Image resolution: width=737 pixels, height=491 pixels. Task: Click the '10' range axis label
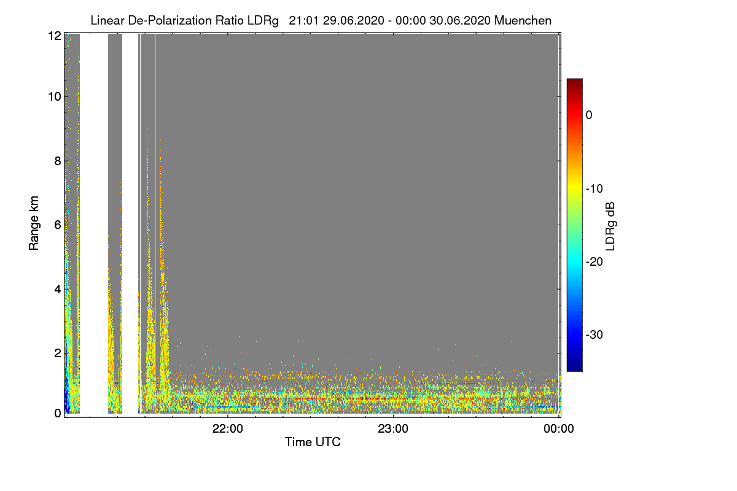click(55, 96)
